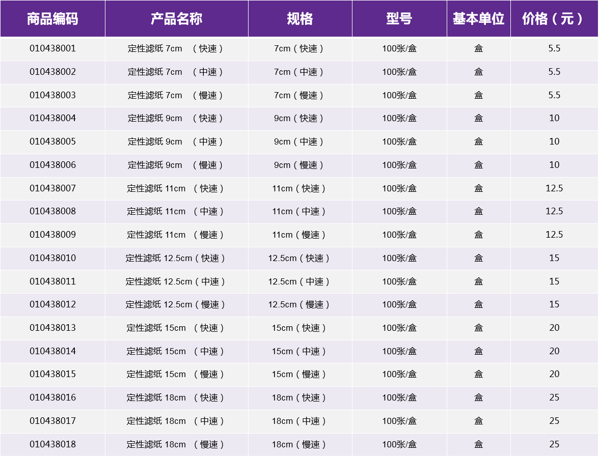599x457 pixels.
Task: Click product name 定性滤纸 9cm（中速）
Action: (175, 141)
